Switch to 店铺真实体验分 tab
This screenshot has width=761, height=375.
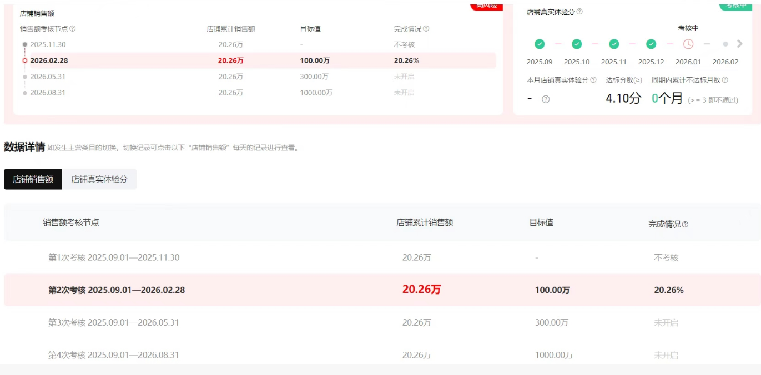click(x=99, y=179)
